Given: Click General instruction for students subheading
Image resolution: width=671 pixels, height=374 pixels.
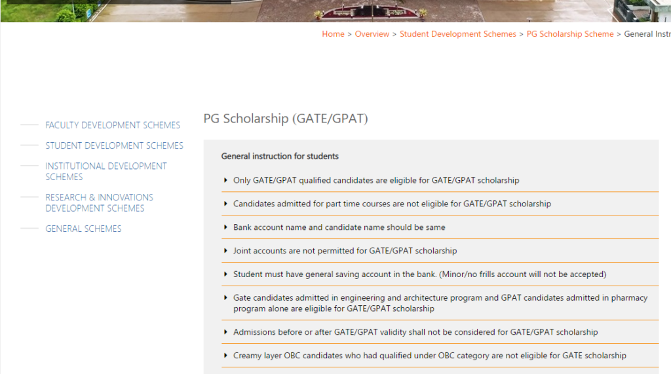Looking at the screenshot, I should pos(280,156).
